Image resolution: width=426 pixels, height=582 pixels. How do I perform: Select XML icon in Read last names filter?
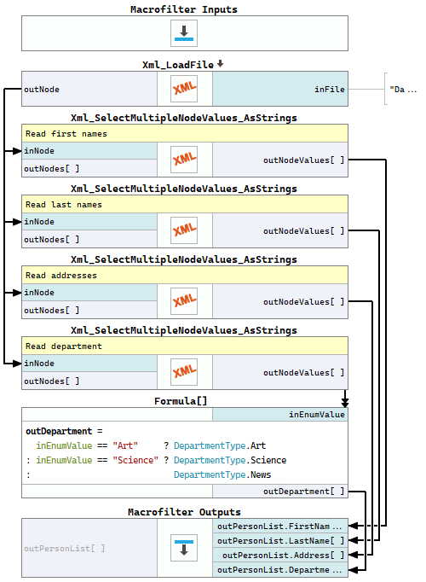[x=184, y=230]
